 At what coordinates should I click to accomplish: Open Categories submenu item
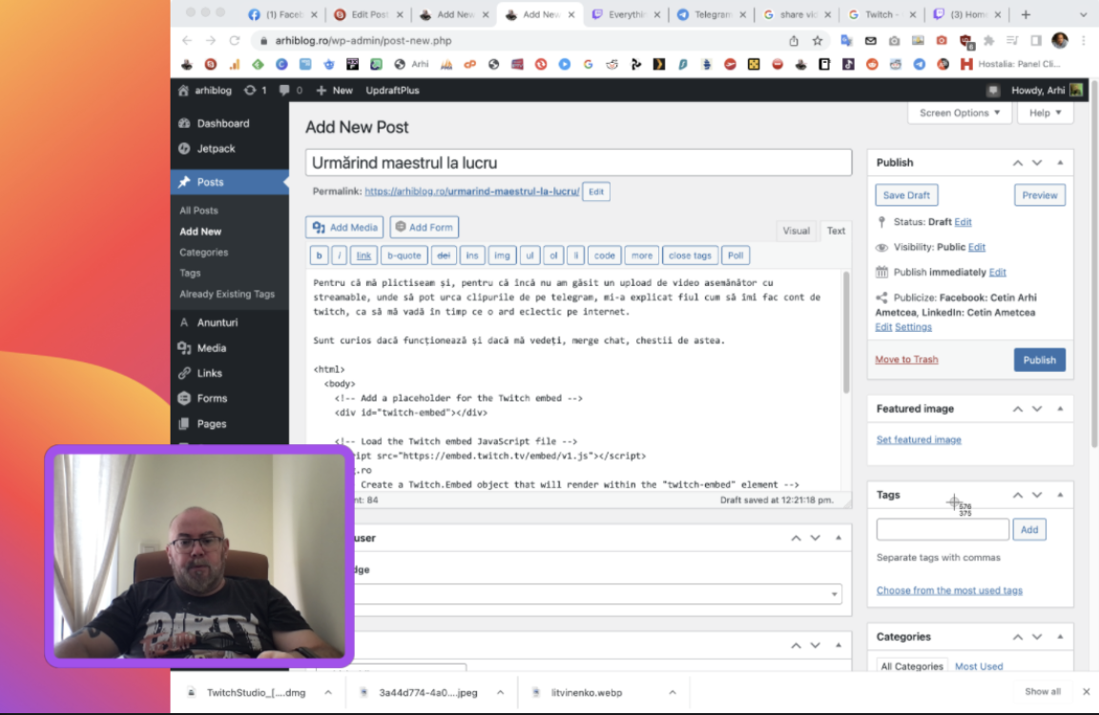coord(203,252)
